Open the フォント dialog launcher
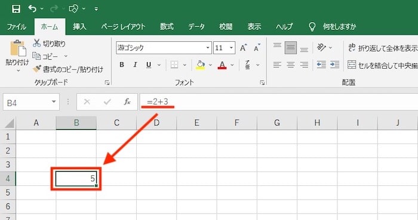 [x=262, y=82]
